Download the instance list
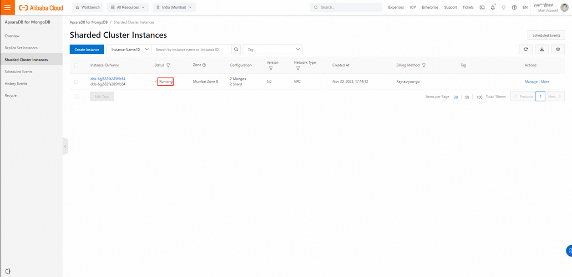The height and width of the screenshot is (277, 572). point(541,49)
